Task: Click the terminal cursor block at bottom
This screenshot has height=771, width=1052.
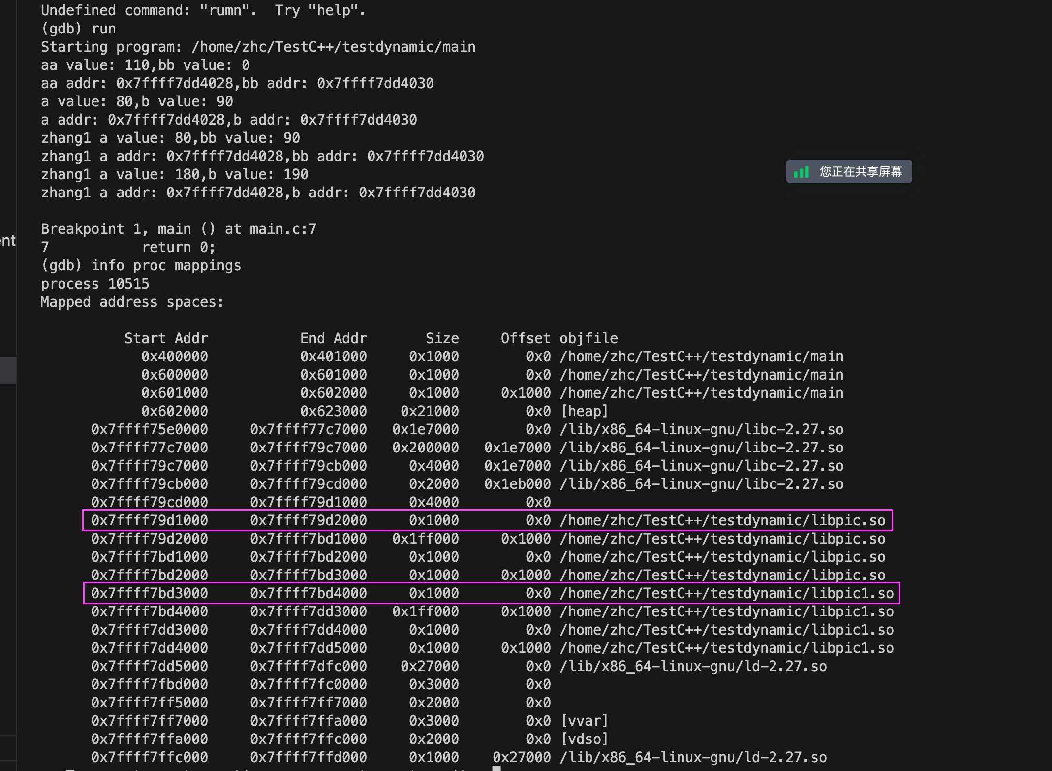Action: click(496, 768)
